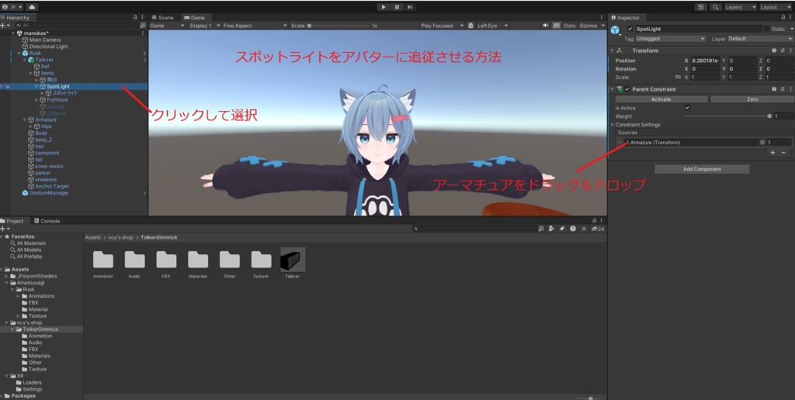Toggle the Stats overlay button
The width and height of the screenshot is (795, 400).
[x=569, y=26]
